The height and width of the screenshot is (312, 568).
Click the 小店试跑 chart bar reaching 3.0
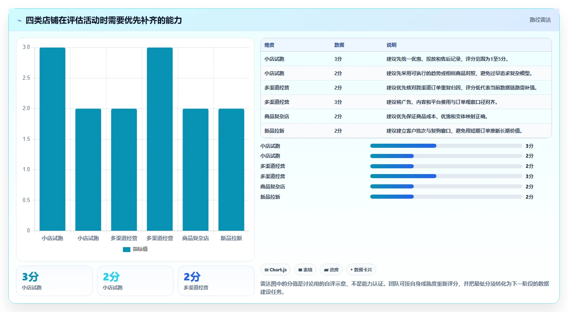point(52,139)
